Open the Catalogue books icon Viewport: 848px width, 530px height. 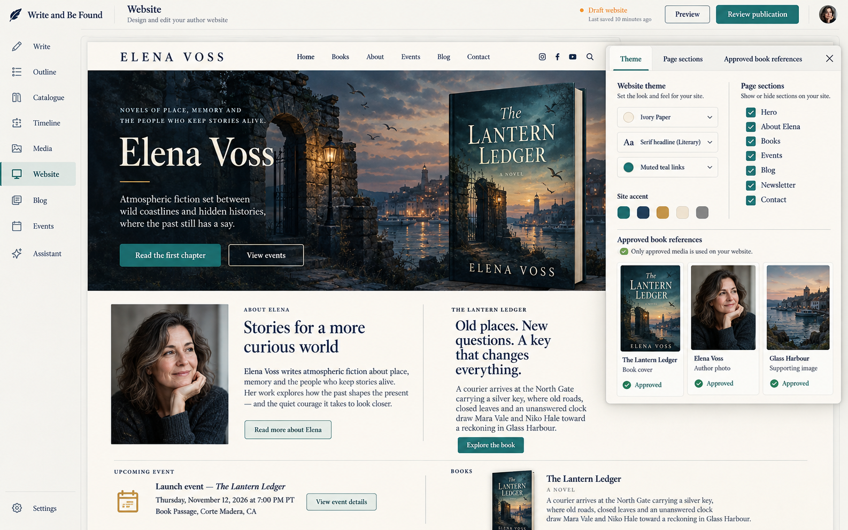pyautogui.click(x=17, y=97)
